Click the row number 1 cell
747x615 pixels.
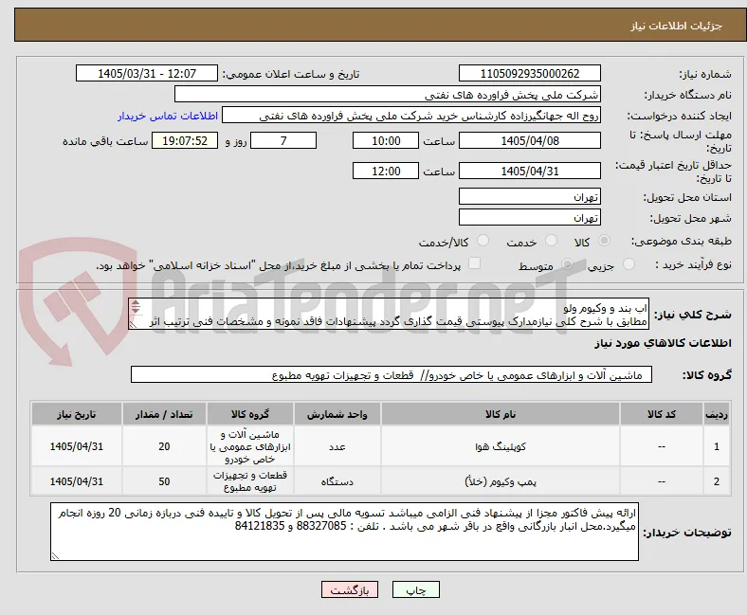coord(717,446)
